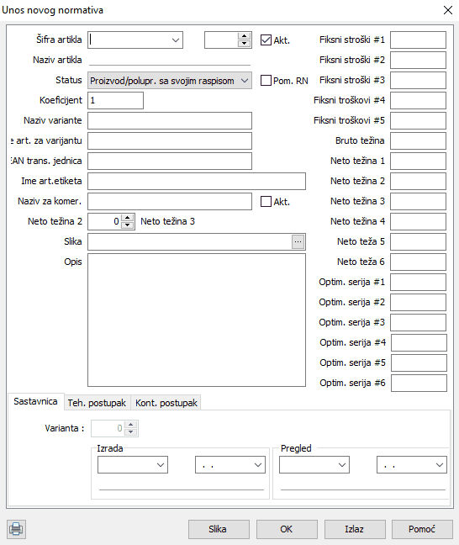
Task: Toggle the Akt. checkbox beside Šifra artikla
Action: point(266,40)
